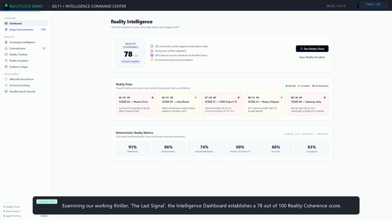This screenshot has width=392, height=220.
Task: Click the Parallel Search Console globe icon
Action: (6, 91)
